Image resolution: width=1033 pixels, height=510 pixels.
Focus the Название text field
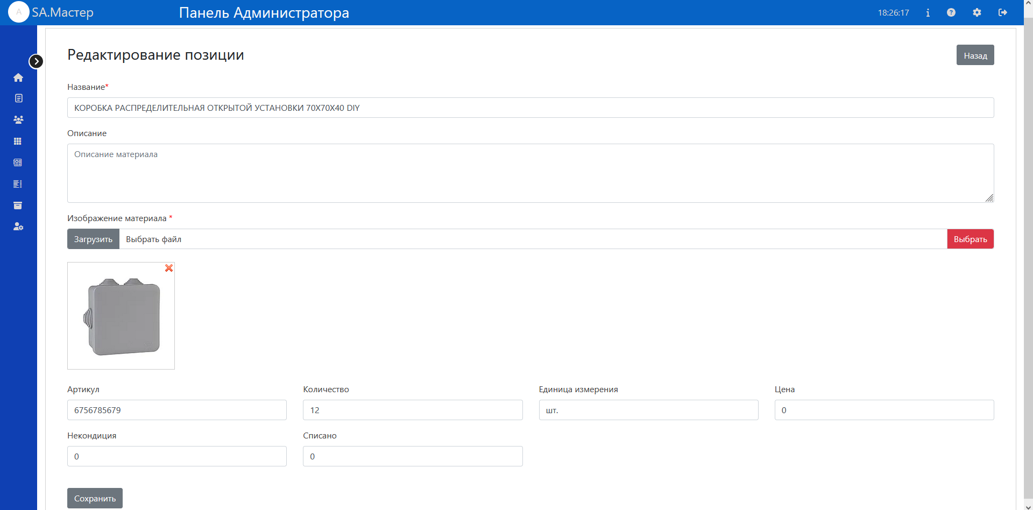[530, 108]
